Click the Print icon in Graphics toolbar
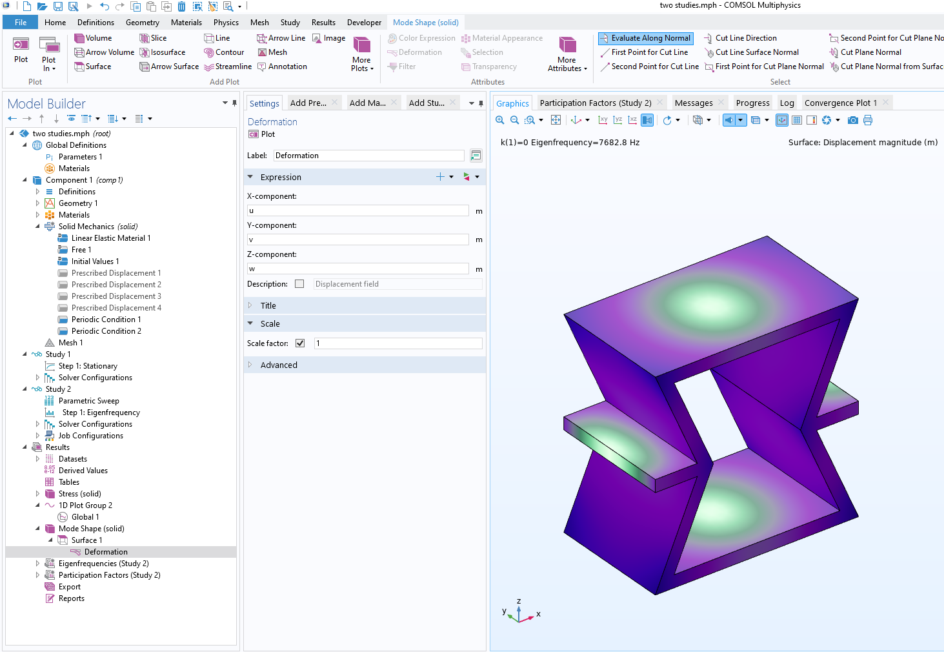 [x=868, y=120]
